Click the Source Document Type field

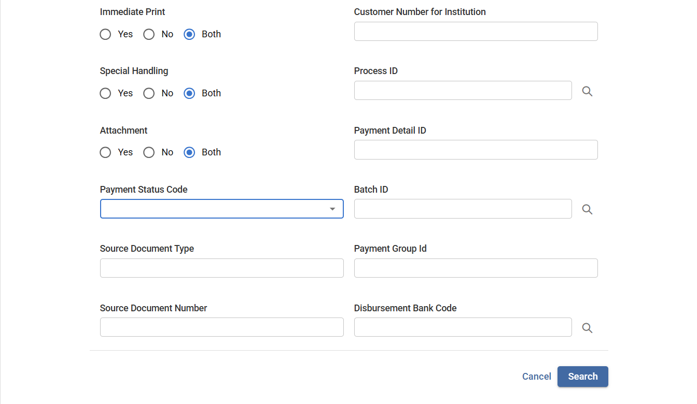(221, 268)
